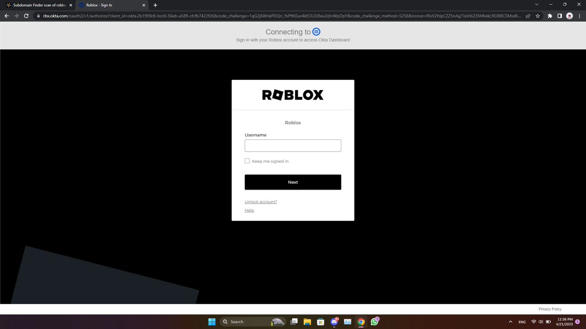Open the clock and date flyout
This screenshot has height=329, width=586.
[565, 322]
